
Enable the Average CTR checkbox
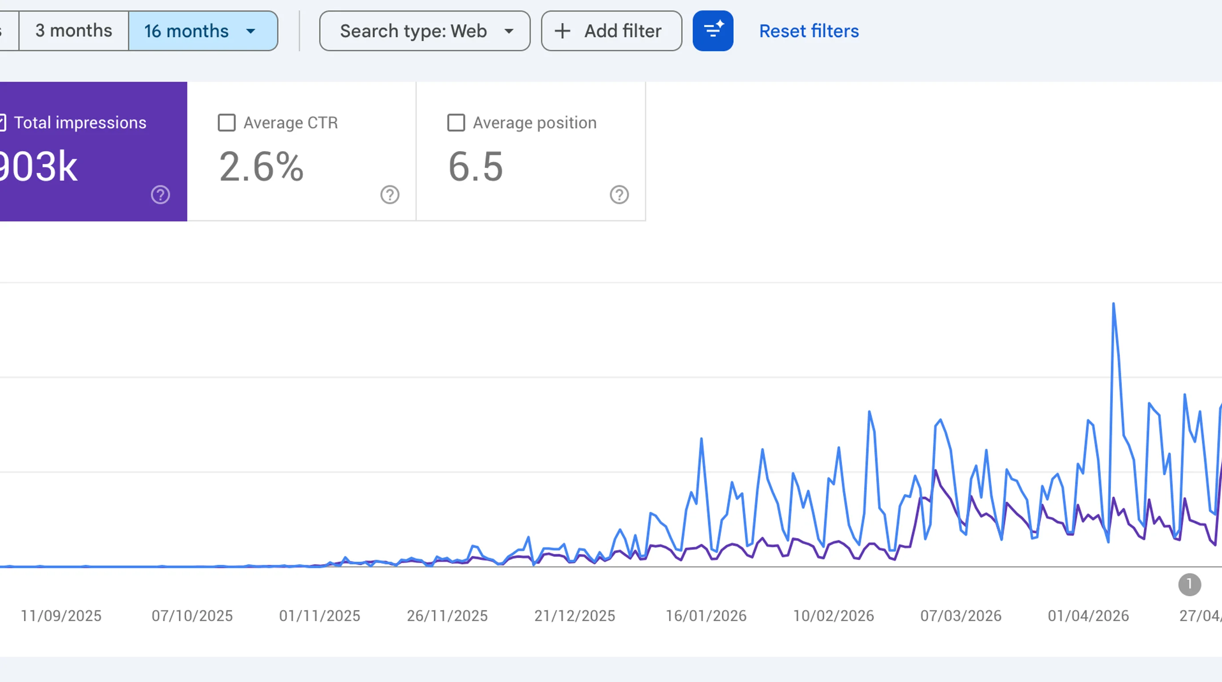tap(227, 123)
